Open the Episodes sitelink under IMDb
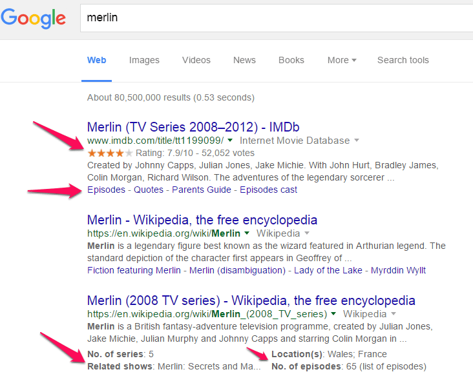 (106, 190)
